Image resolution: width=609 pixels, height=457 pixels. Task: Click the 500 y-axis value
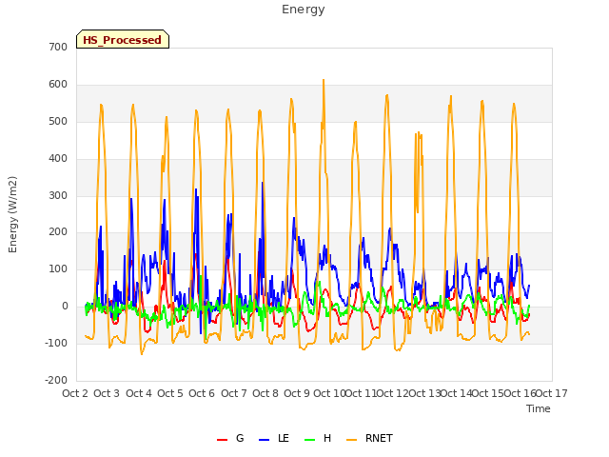coord(58,121)
